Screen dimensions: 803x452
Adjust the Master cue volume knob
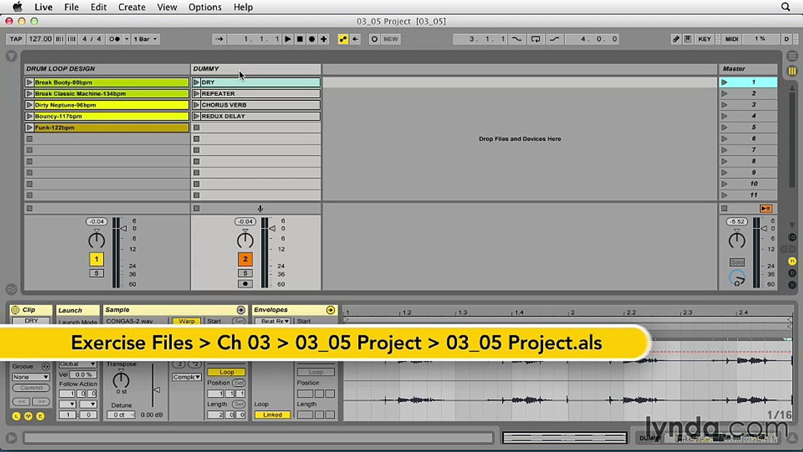[738, 278]
